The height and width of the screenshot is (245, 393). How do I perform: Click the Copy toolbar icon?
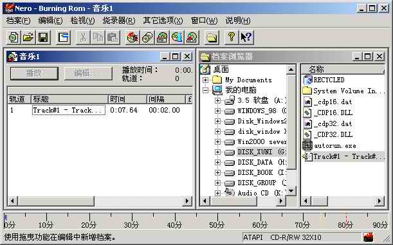[x=98, y=37]
